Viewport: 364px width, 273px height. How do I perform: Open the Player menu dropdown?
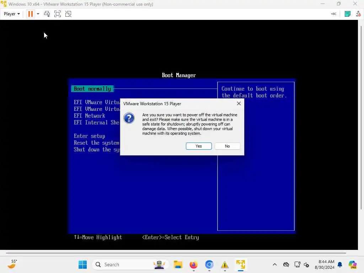tap(12, 14)
